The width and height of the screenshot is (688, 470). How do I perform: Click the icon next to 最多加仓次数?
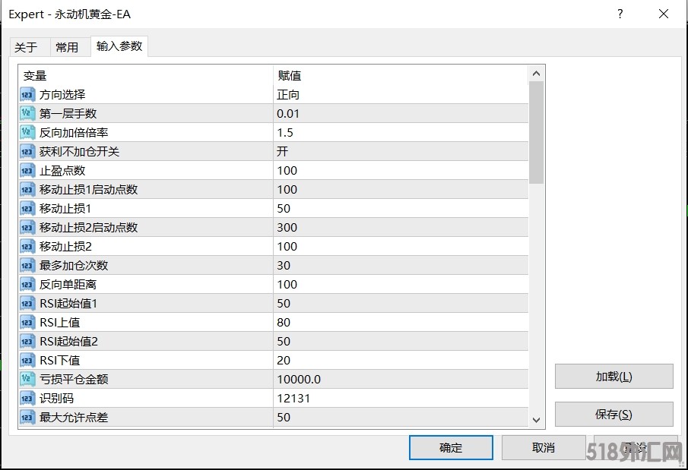coord(27,266)
